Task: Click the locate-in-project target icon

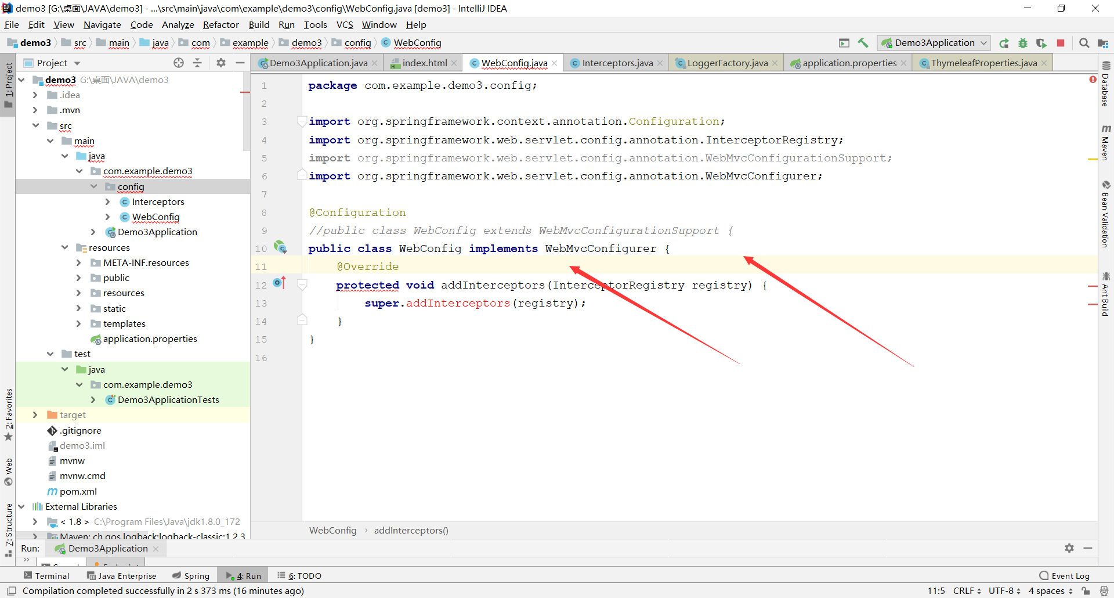Action: pos(179,63)
